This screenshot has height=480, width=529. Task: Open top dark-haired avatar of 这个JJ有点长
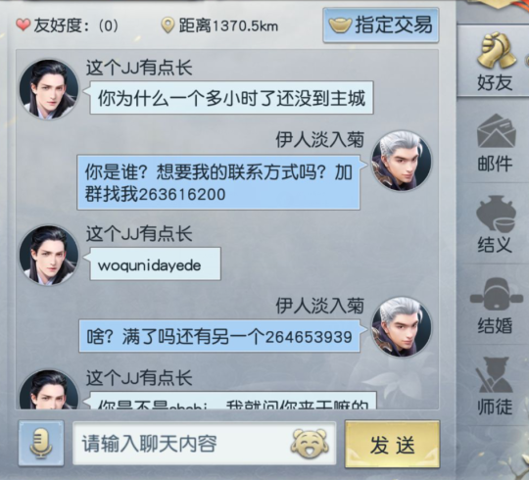[x=49, y=89]
